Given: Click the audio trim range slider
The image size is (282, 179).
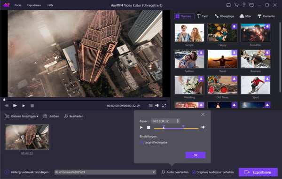Looking at the screenshot, I should pyautogui.click(x=176, y=128).
